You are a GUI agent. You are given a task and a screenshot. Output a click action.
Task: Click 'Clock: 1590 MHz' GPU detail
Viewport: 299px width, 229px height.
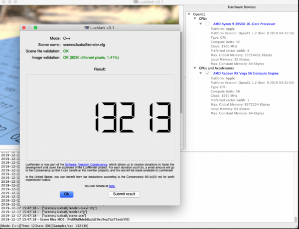point(224,96)
